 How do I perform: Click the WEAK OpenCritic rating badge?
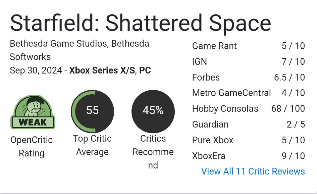click(x=33, y=112)
